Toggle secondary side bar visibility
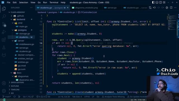 tap(161, 3)
